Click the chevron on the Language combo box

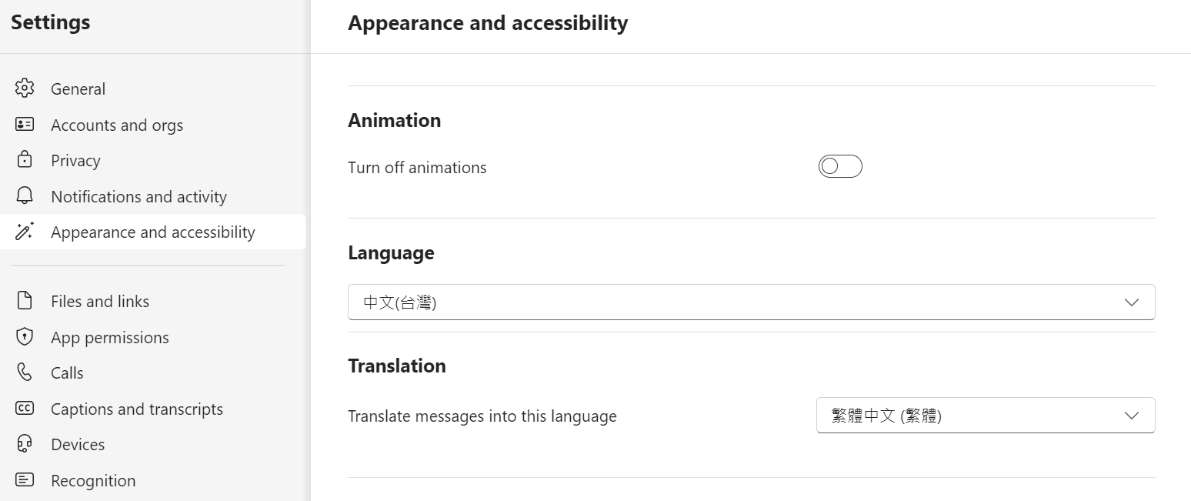pyautogui.click(x=1131, y=302)
